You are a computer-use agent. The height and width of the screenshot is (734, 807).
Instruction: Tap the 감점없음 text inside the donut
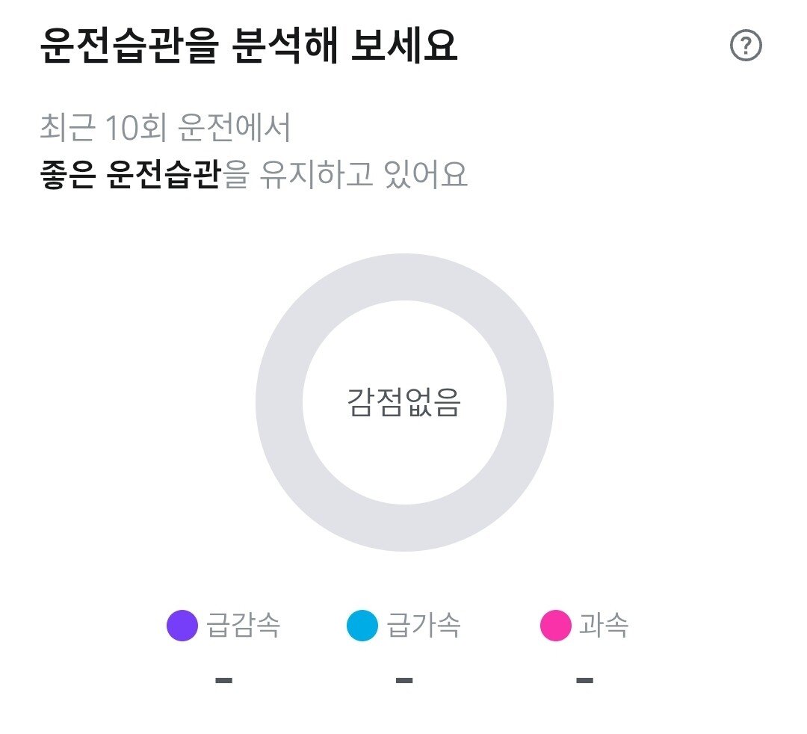tap(404, 402)
